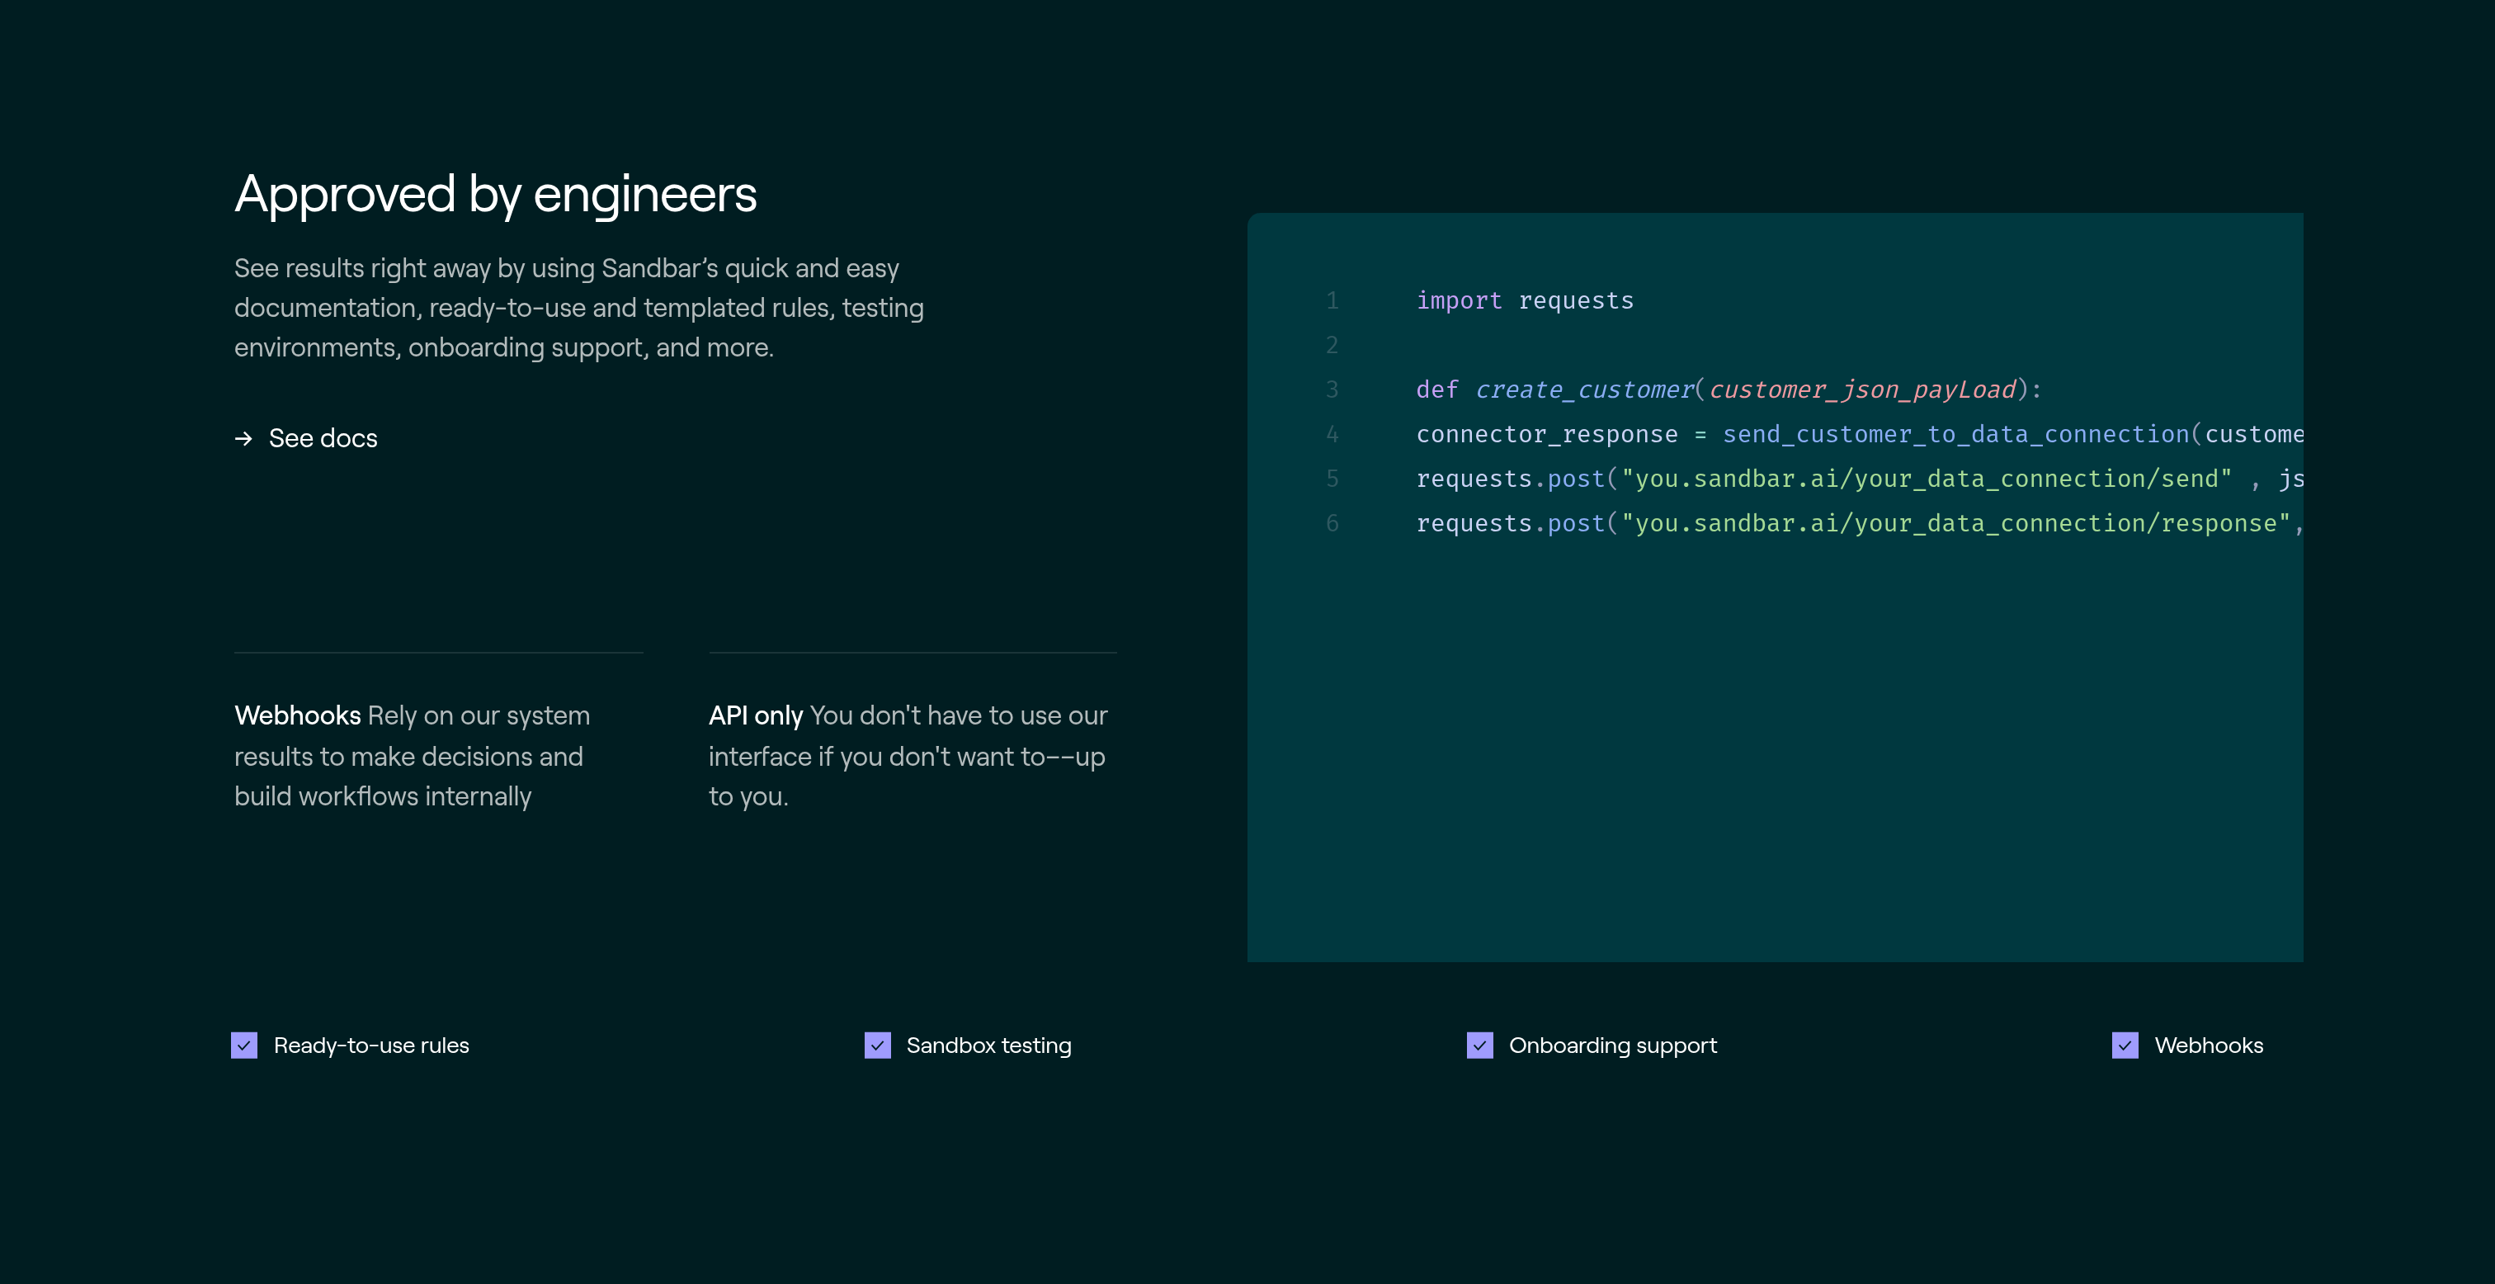Click line number 4 in code panel
2495x1284 pixels.
point(1332,434)
